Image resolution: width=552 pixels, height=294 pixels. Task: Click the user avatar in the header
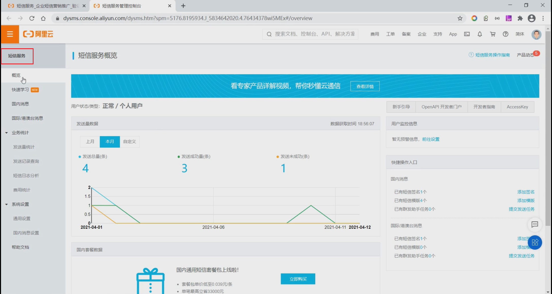point(536,34)
